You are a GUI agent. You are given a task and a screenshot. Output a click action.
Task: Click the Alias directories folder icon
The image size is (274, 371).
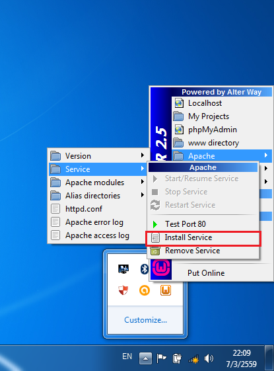click(x=55, y=196)
